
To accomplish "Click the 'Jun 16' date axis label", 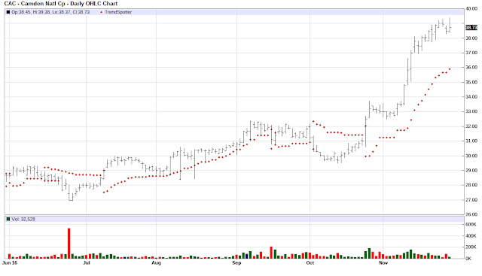I will (x=10, y=262).
